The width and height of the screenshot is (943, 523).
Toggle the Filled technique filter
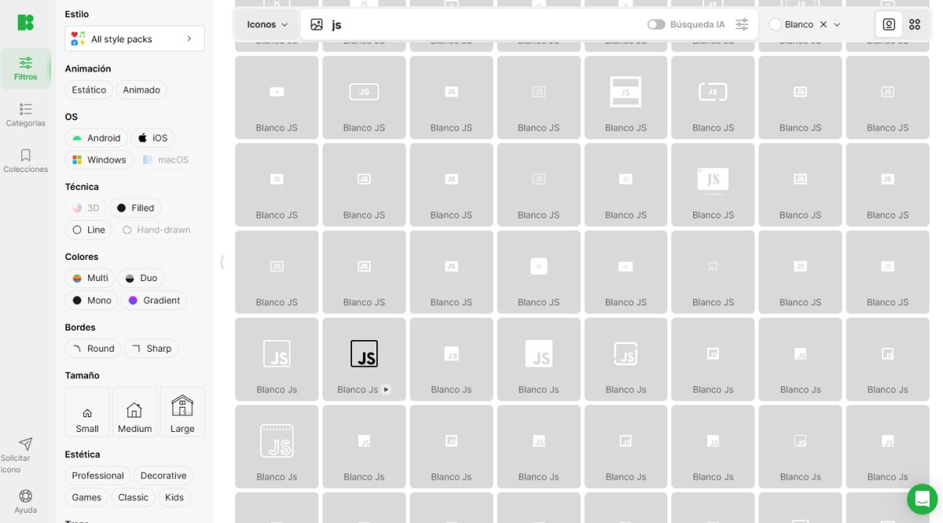[135, 208]
